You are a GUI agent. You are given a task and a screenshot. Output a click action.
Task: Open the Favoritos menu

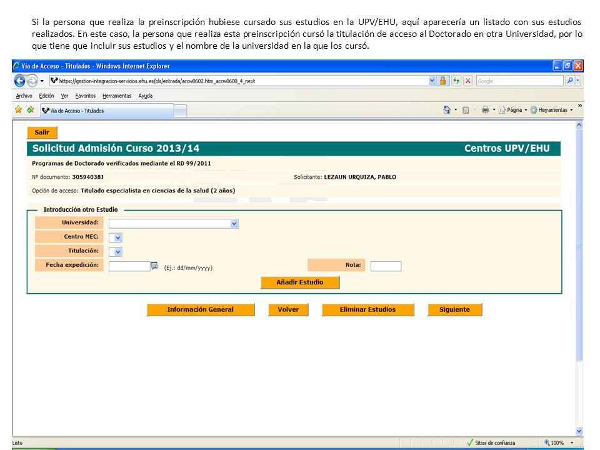[x=86, y=96]
